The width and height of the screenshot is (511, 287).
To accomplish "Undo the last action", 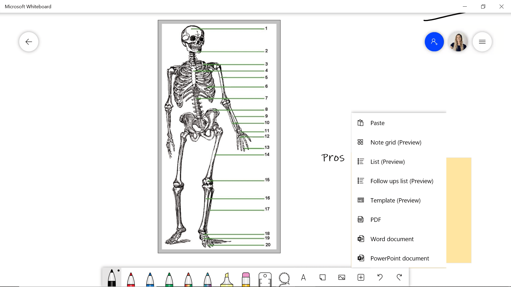I will 380,277.
